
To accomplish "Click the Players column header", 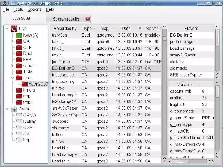I will pyautogui.click(x=191, y=29).
